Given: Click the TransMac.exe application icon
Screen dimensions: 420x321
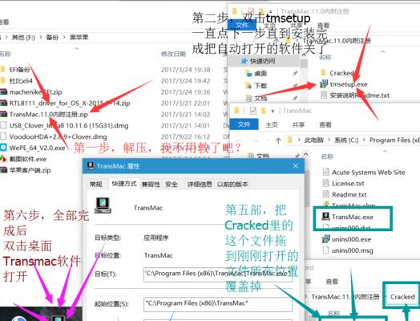Looking at the screenshot, I should tap(325, 217).
